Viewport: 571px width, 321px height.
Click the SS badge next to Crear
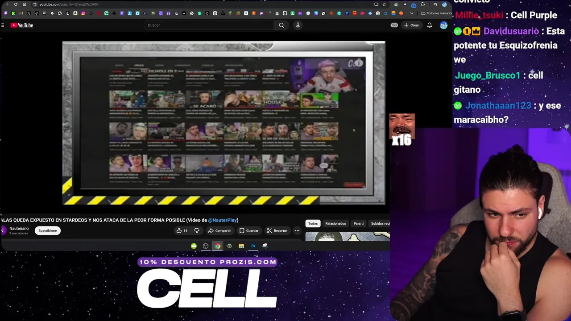(394, 25)
